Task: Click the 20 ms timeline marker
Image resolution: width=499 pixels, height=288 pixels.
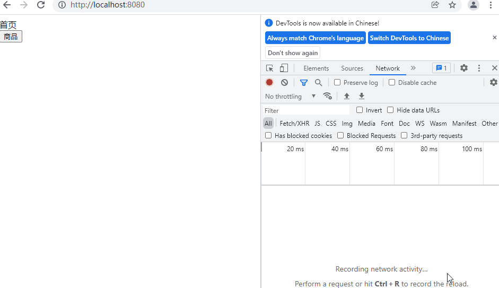Action: pyautogui.click(x=295, y=149)
